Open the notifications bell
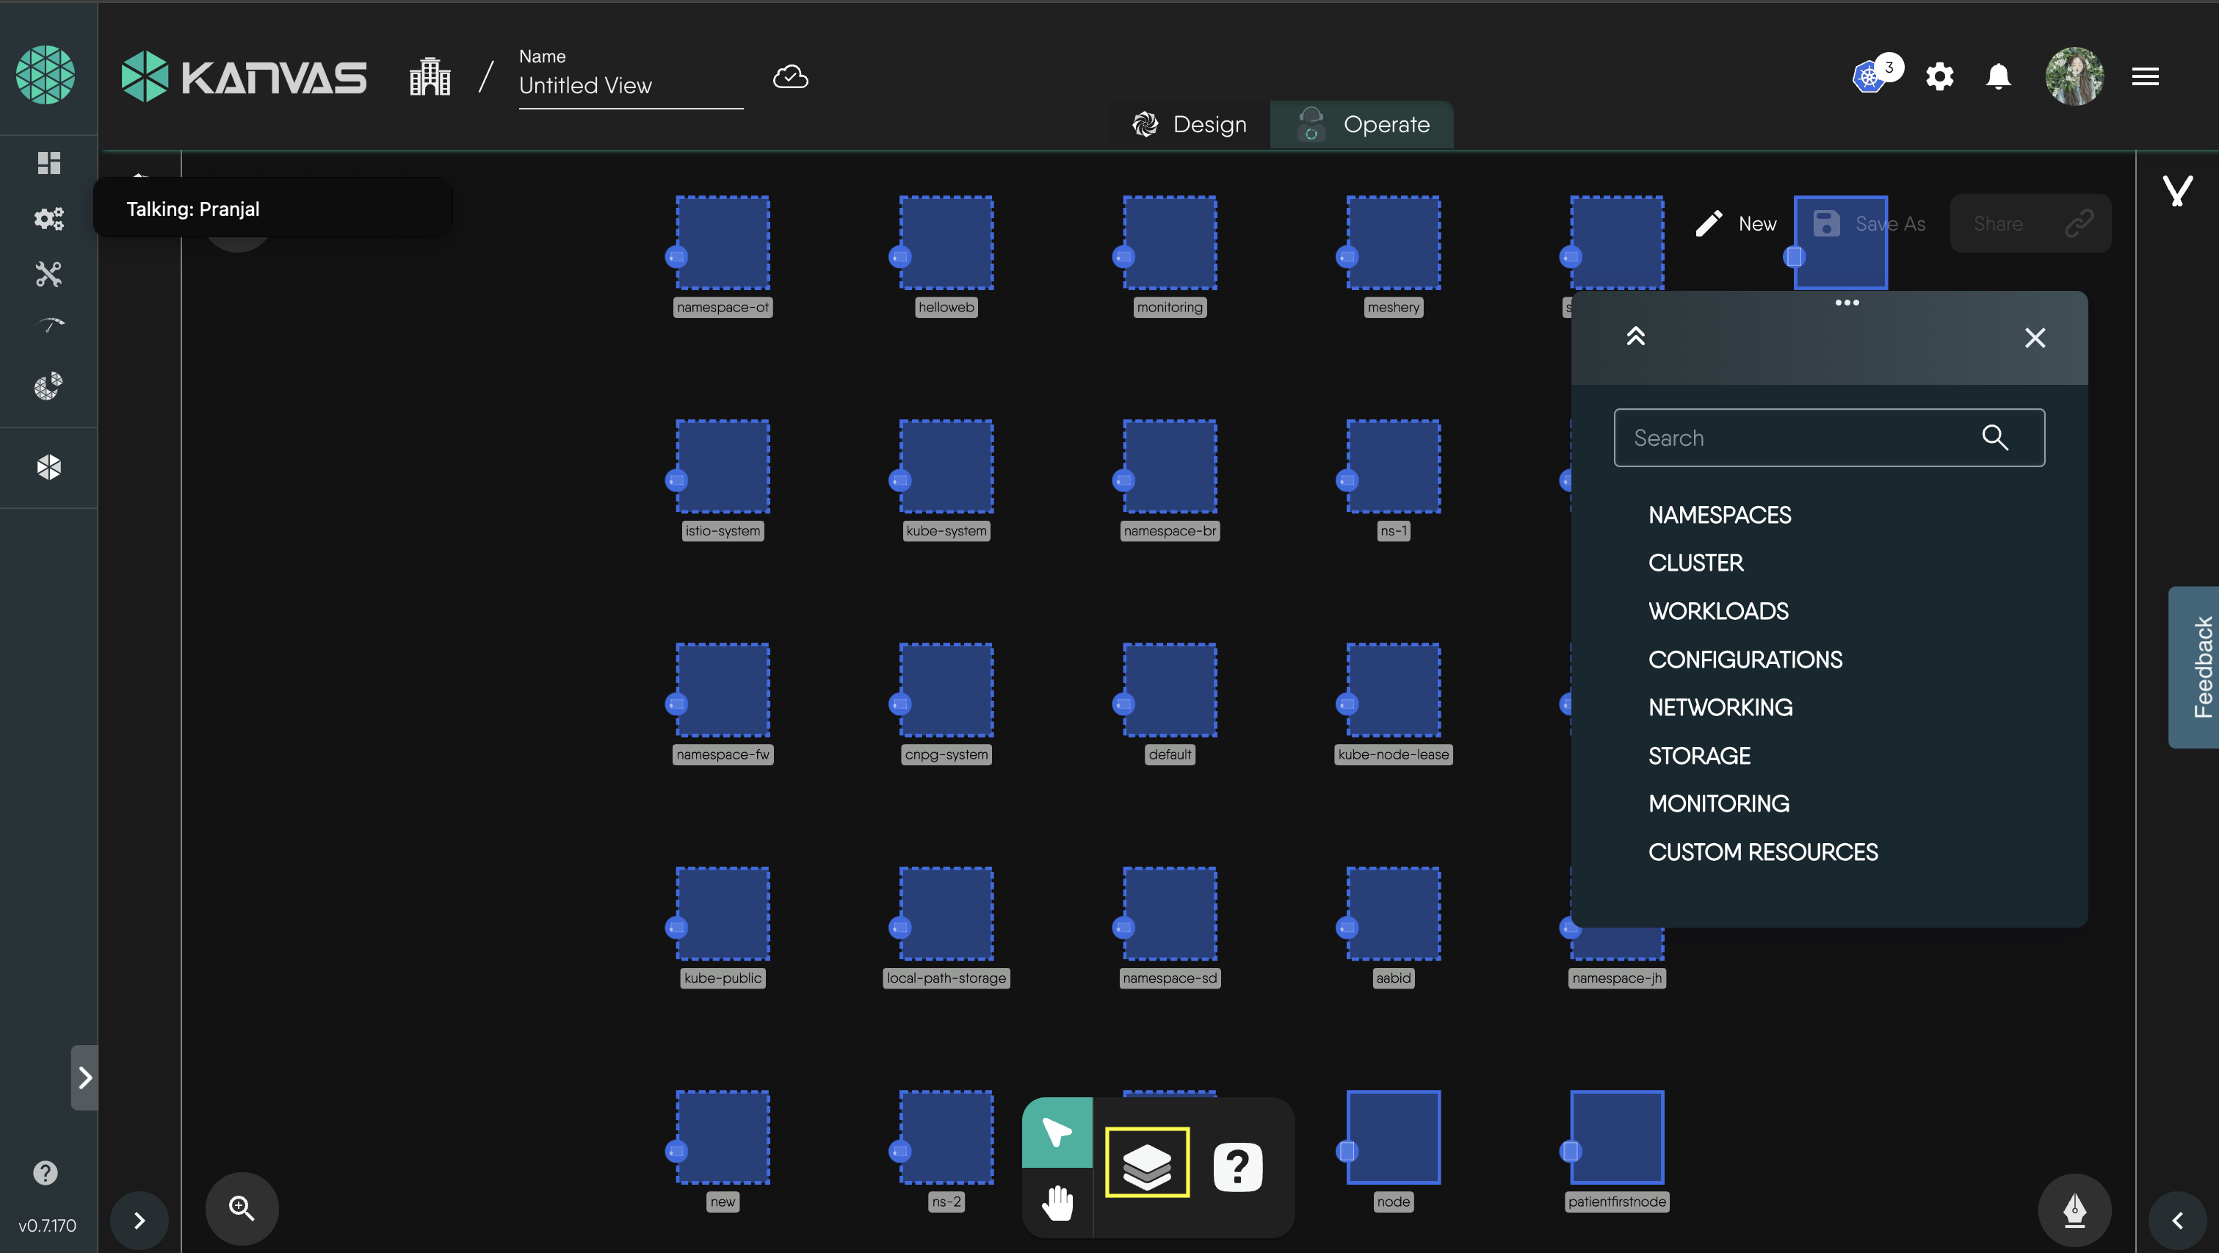The height and width of the screenshot is (1253, 2219). pyautogui.click(x=1998, y=78)
